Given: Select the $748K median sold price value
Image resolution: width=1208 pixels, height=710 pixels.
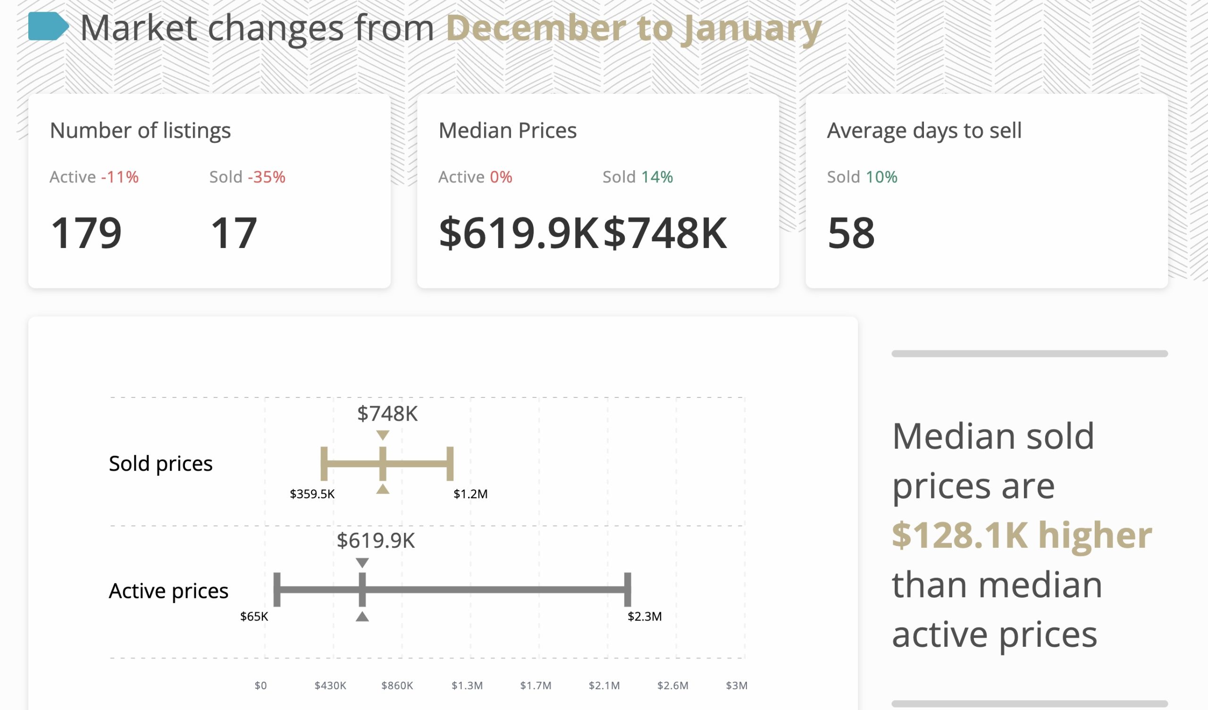Looking at the screenshot, I should [665, 233].
